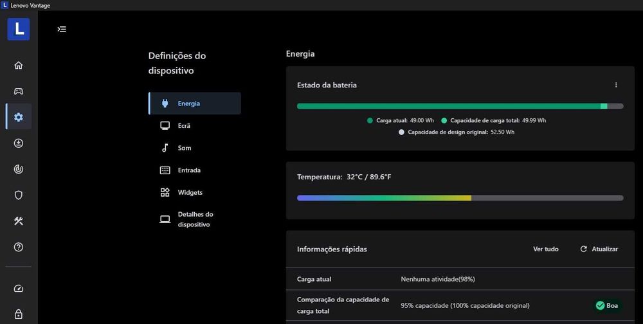Click the Lenovo L logo
This screenshot has width=643, height=324.
pyautogui.click(x=19, y=29)
